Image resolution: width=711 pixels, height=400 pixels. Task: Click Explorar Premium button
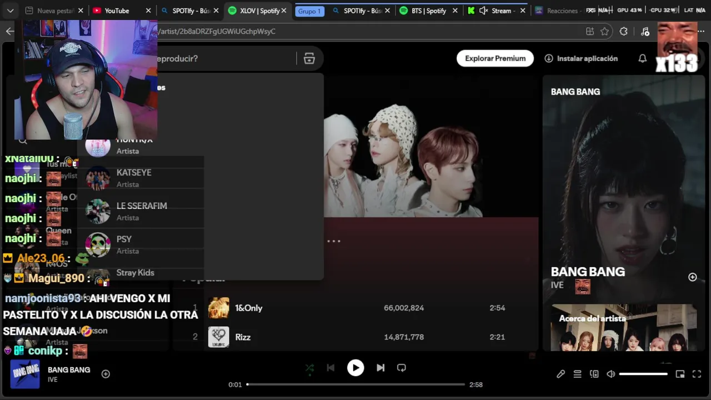coord(495,58)
